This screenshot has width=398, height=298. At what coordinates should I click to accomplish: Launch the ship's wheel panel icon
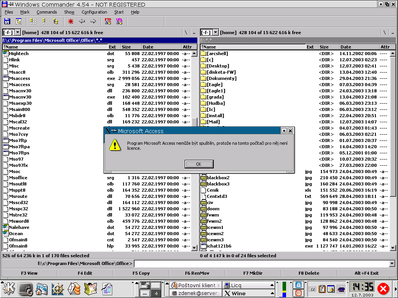pos(58,289)
